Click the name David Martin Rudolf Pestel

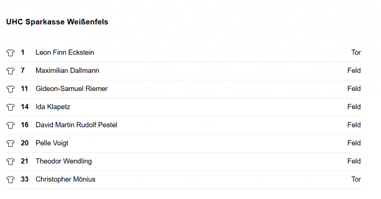76,125
